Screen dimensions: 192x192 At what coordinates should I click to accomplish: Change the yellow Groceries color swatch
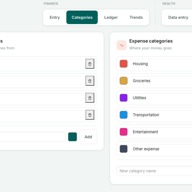(x=124, y=81)
